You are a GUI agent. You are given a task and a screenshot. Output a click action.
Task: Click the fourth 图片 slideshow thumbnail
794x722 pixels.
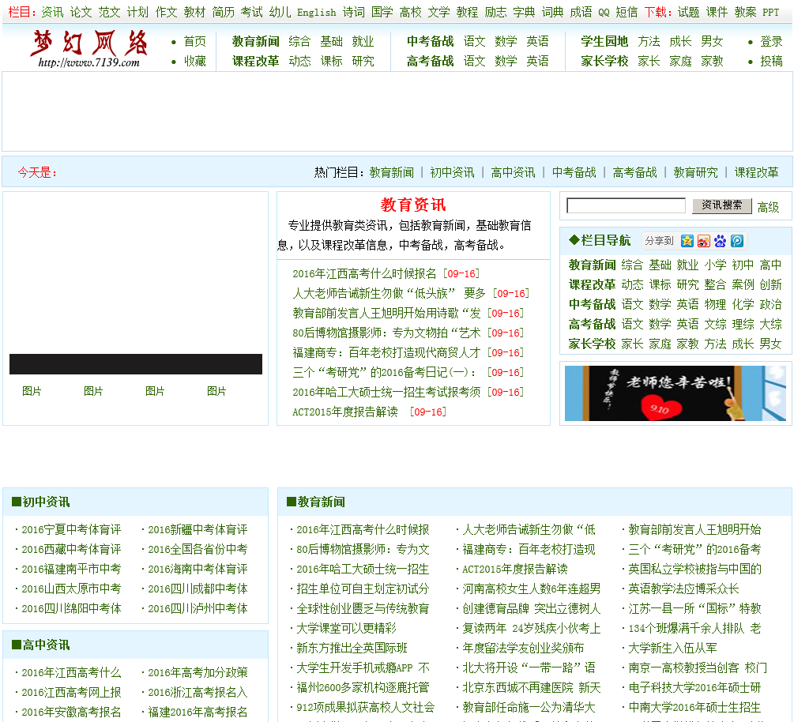click(x=216, y=391)
